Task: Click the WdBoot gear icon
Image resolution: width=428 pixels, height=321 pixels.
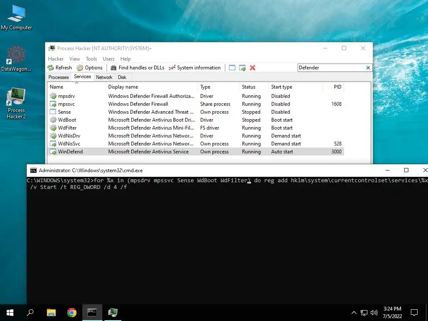Action: [53, 120]
